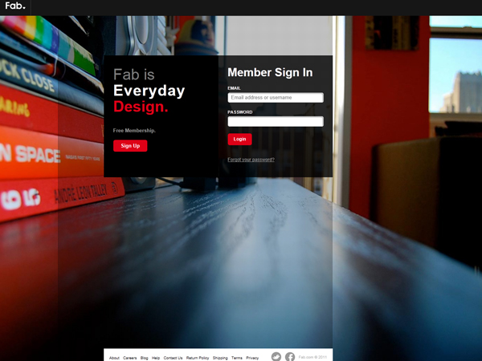Click the Fab.com © 2011 copyright text
This screenshot has width=482, height=361.
coord(312,357)
